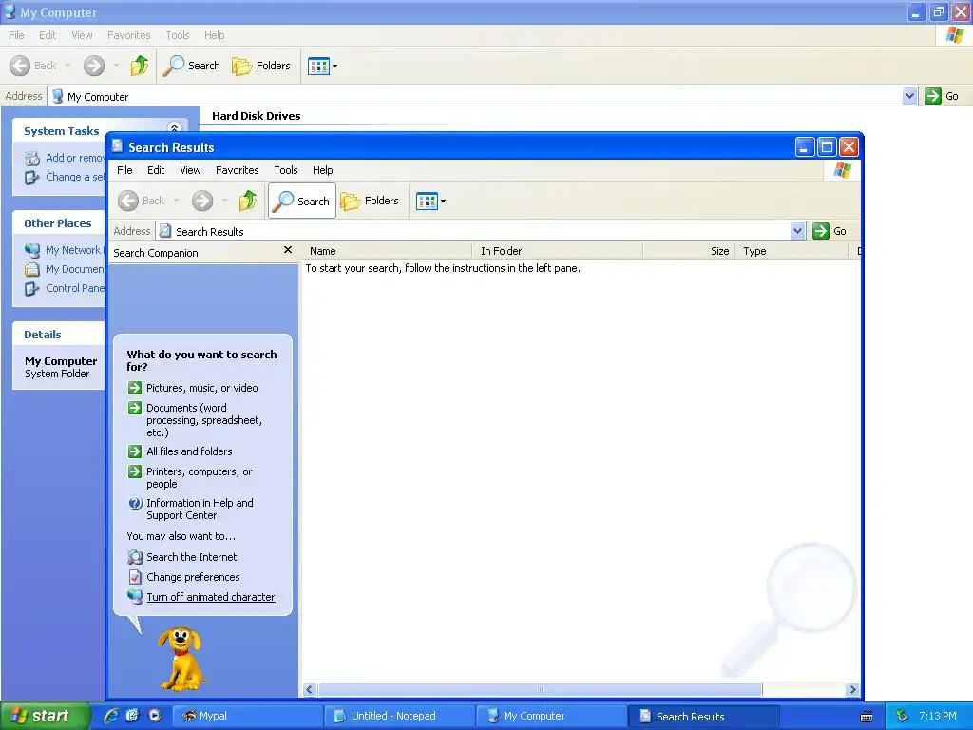Click Search Results title bar icon
The height and width of the screenshot is (730, 973).
117,145
